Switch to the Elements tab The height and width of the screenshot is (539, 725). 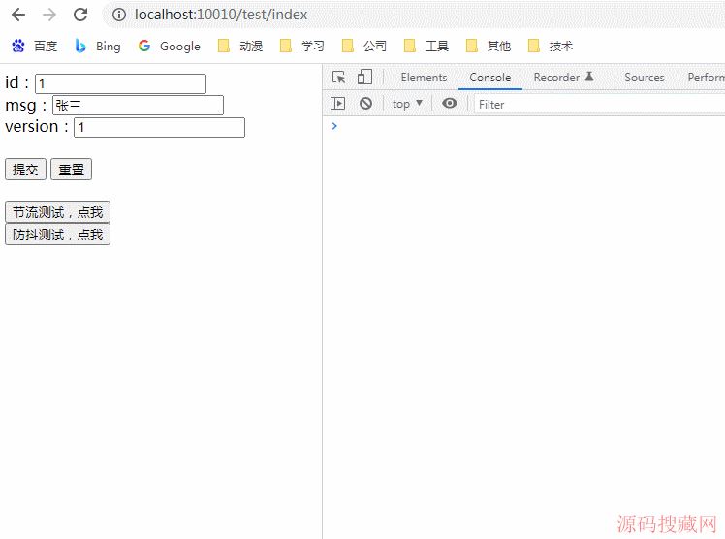424,78
